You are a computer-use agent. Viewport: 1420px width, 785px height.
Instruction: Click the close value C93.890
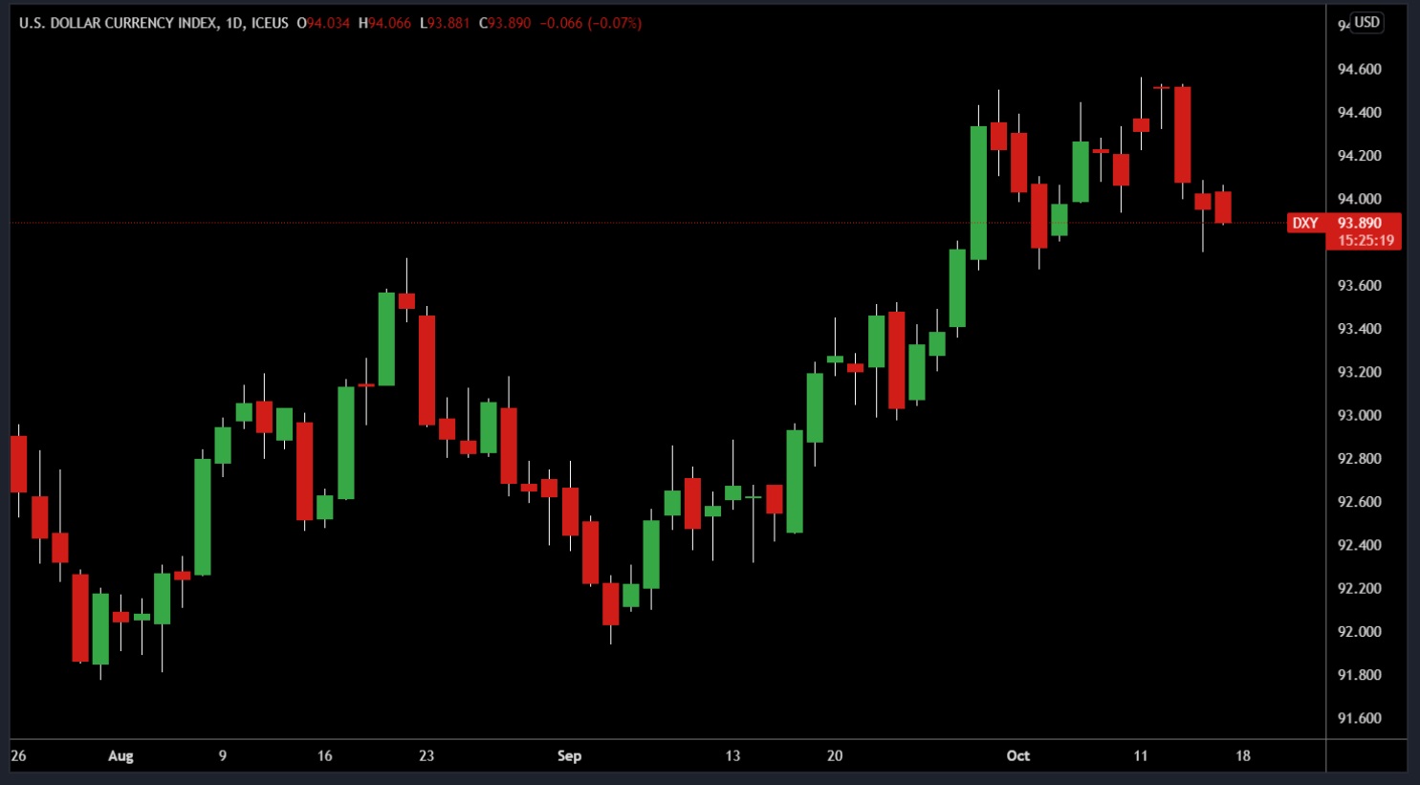tap(505, 23)
